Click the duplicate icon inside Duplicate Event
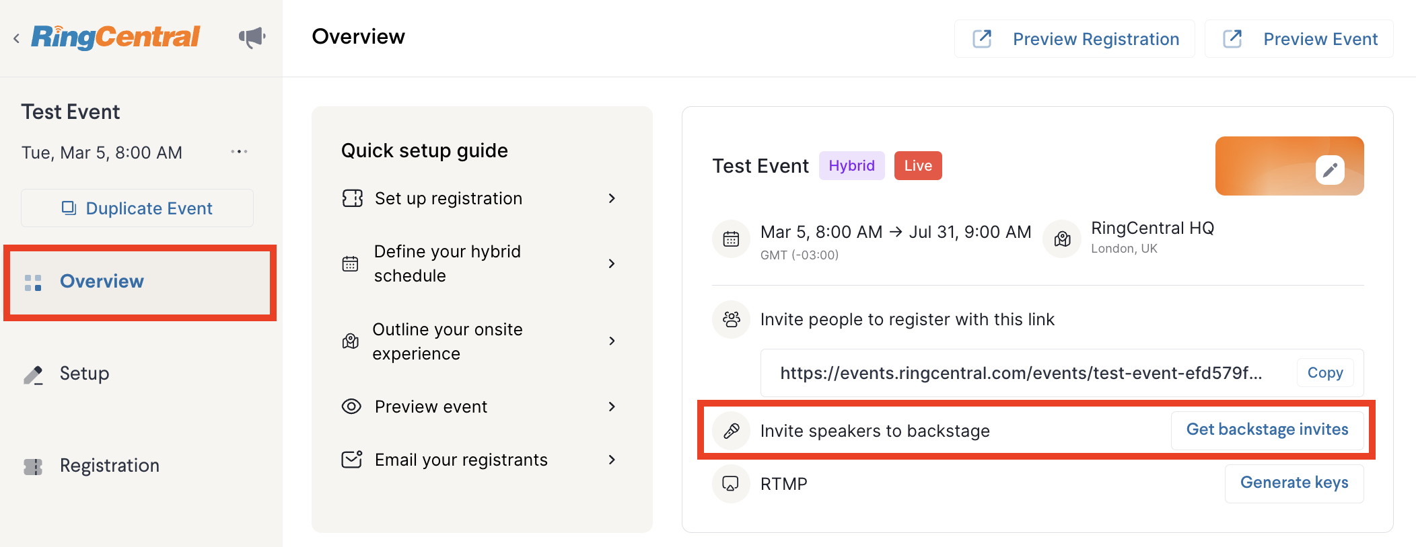Screen dimensions: 1416x547 pos(69,208)
